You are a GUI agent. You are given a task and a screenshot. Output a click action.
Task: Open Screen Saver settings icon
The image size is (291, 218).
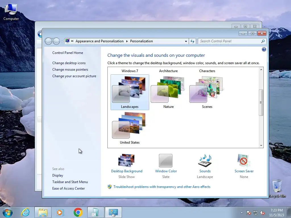(x=244, y=161)
